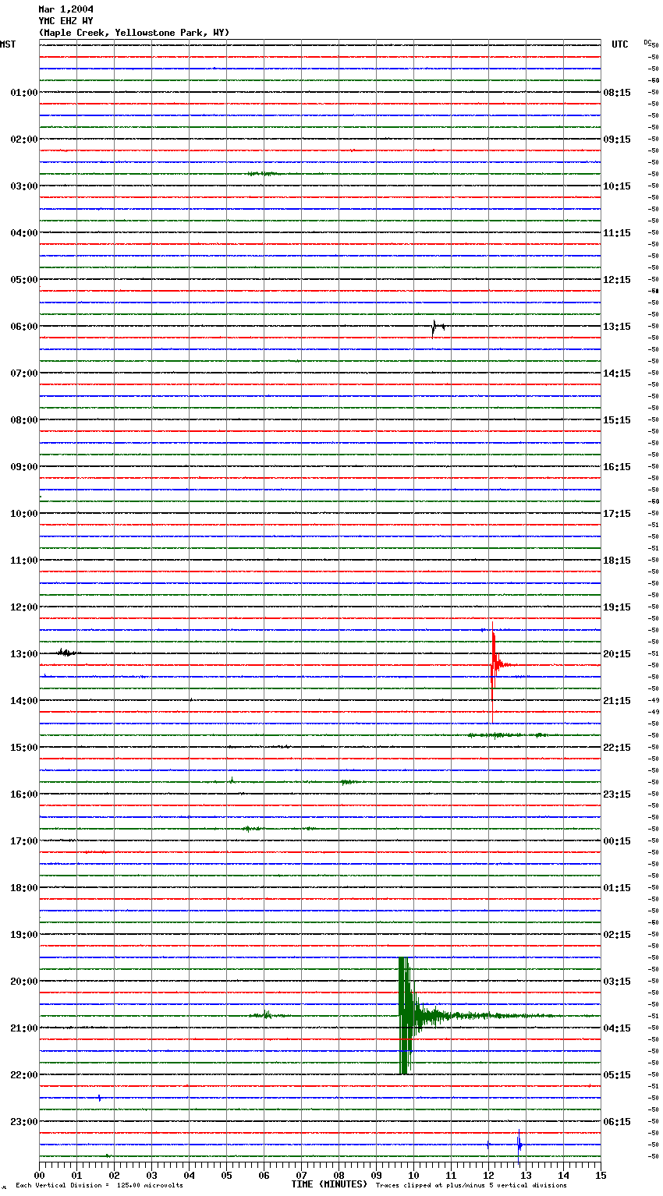Click the green noise burst on the 02:45 trace
This screenshot has width=663, height=1196.
[263, 174]
